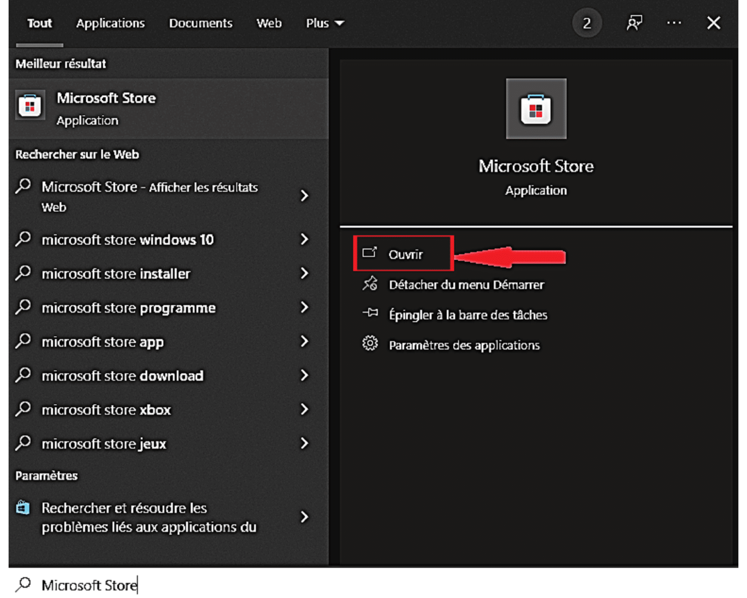
Task: Expand arrow for microsoft store installer
Action: pyautogui.click(x=304, y=273)
